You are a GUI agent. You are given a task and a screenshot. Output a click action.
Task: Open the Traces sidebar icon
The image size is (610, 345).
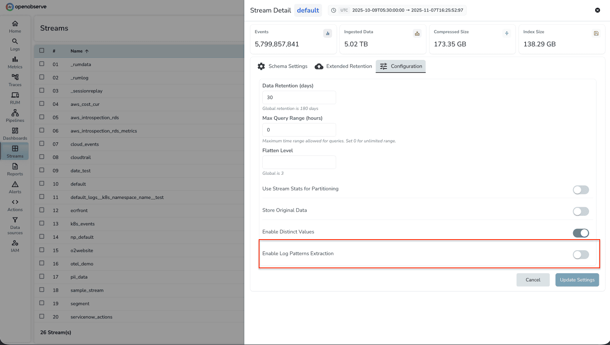pyautogui.click(x=15, y=77)
